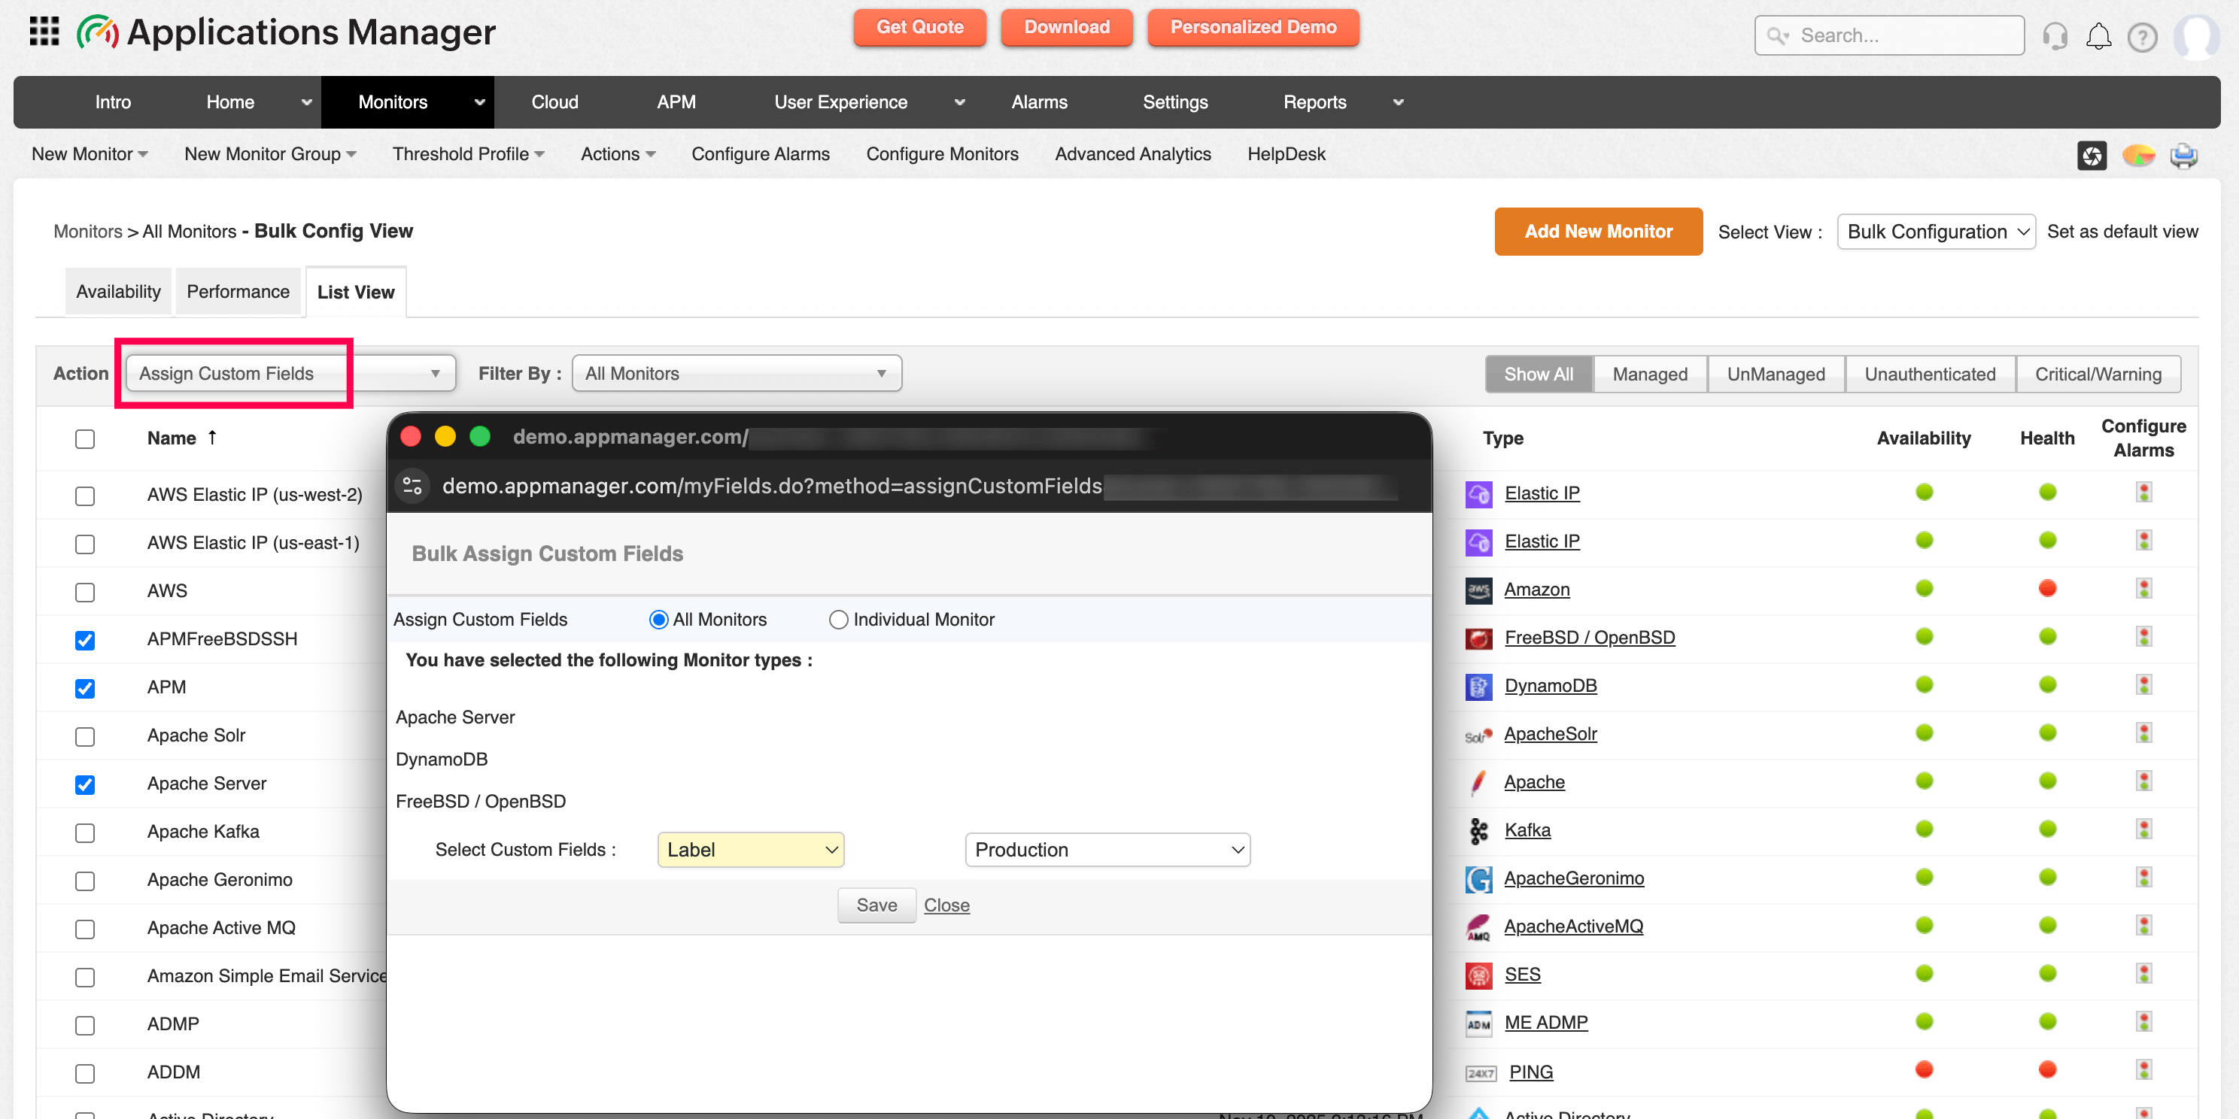Click the Close link in the dialog

pos(946,905)
